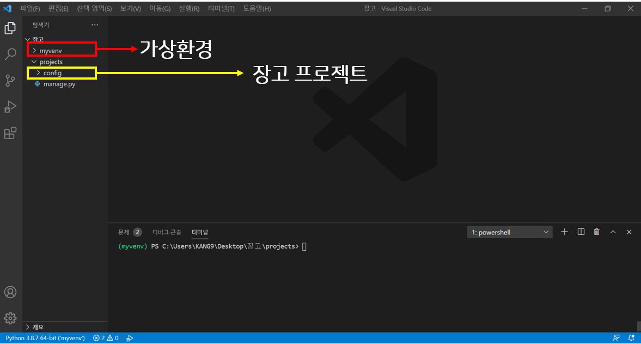Click the problems count badge 2

[137, 232]
